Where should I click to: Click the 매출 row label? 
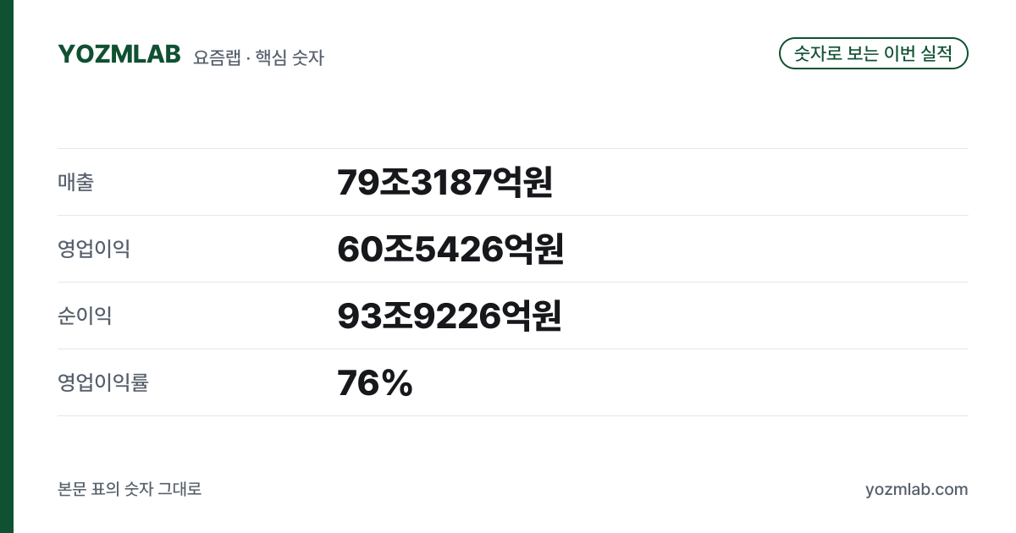(75, 182)
